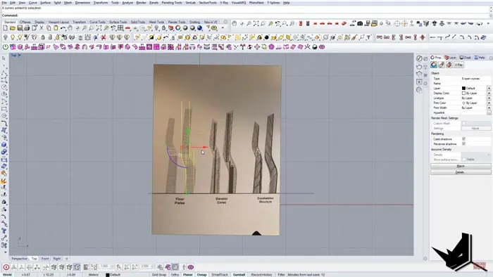This screenshot has width=493, height=277.
Task: Toggle Record History in status bar
Action: click(261, 274)
